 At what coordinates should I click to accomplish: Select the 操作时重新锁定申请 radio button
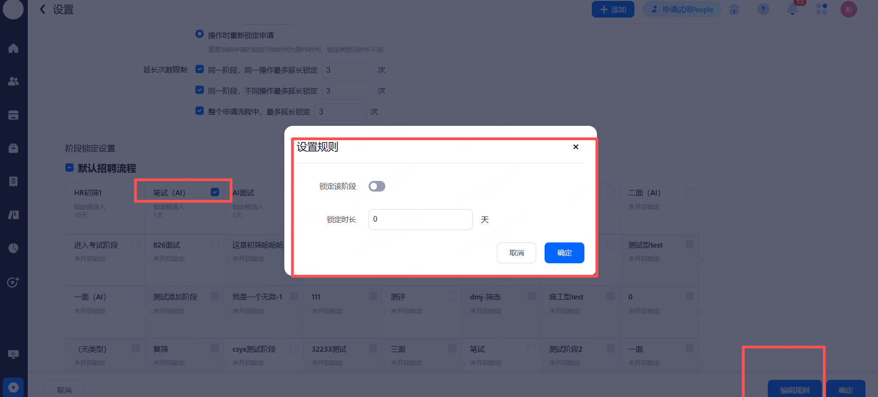200,34
